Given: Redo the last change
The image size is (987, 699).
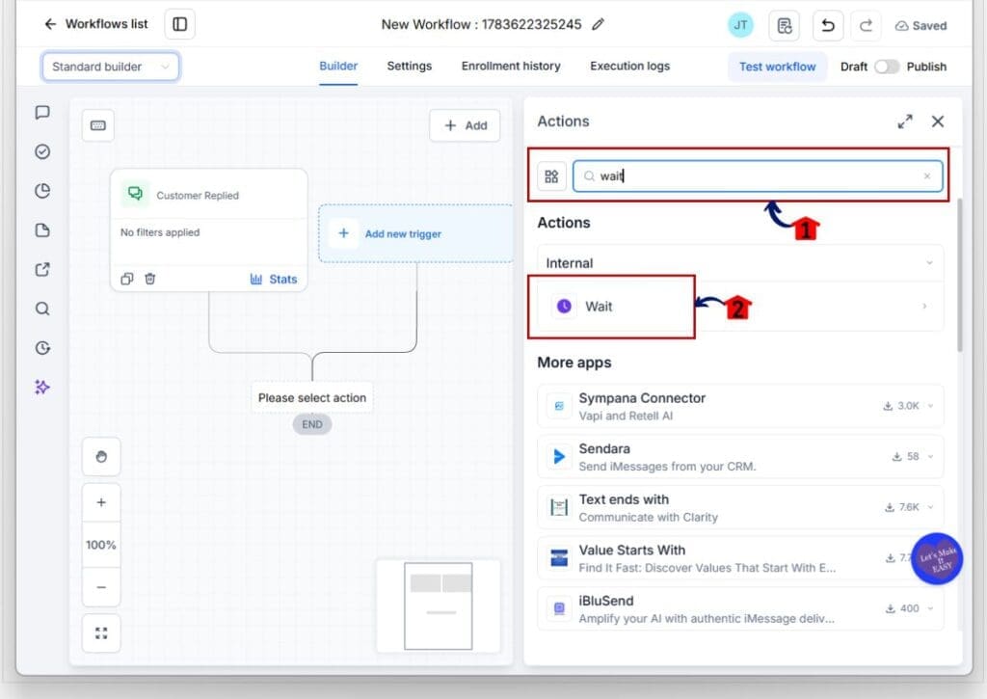Looking at the screenshot, I should (x=867, y=26).
